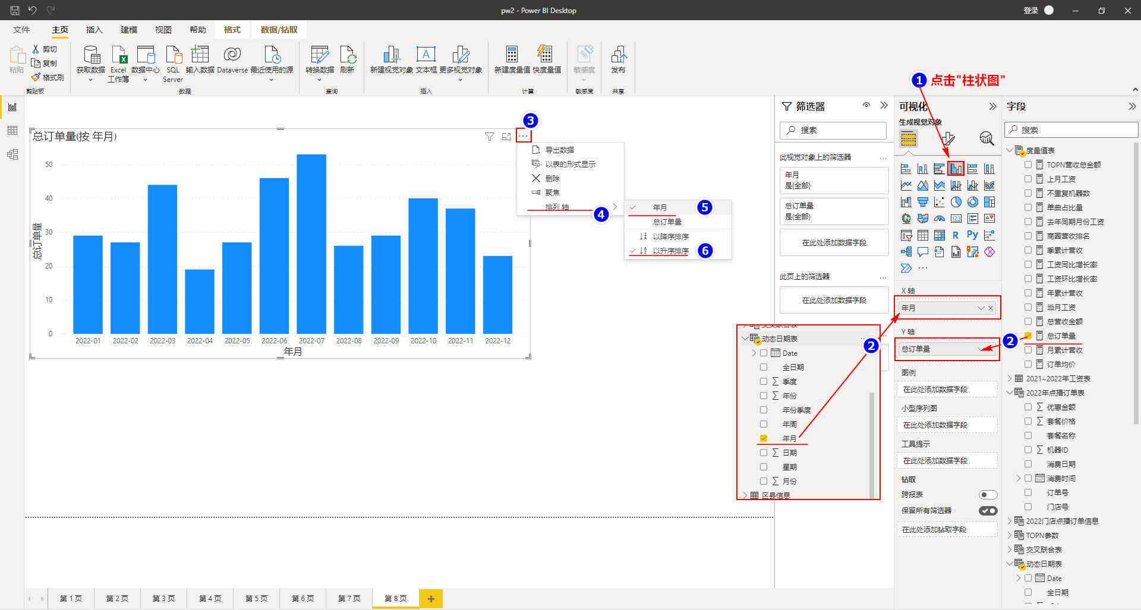Click 发布 publish in the ribbon
The height and width of the screenshot is (610, 1141).
click(x=618, y=59)
